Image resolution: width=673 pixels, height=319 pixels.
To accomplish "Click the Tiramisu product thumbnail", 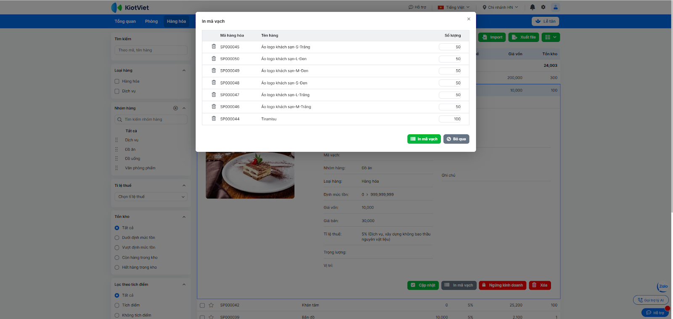I will 250,175.
